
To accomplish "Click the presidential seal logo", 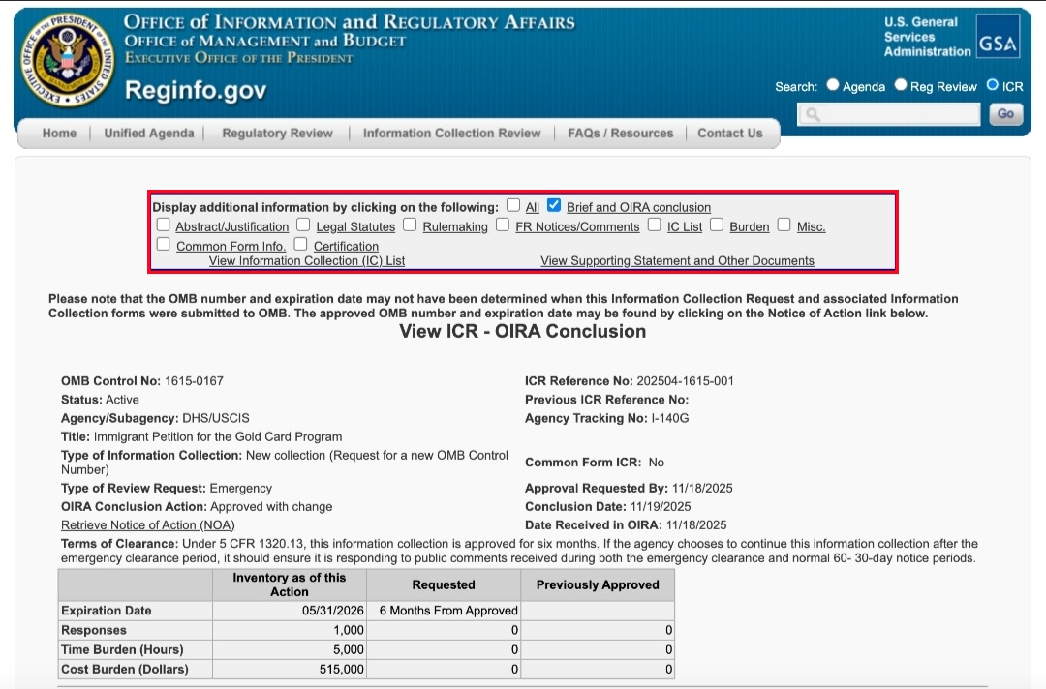I will pyautogui.click(x=67, y=60).
